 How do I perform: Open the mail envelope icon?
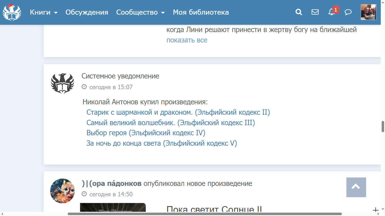[x=315, y=12]
